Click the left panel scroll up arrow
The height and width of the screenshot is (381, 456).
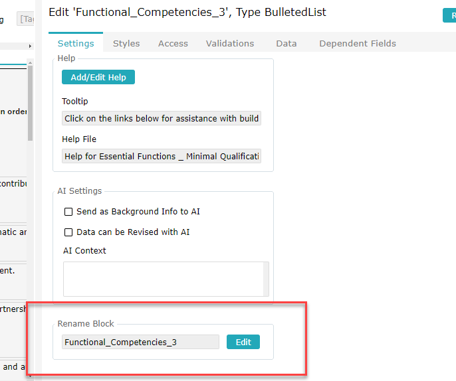click(x=30, y=62)
